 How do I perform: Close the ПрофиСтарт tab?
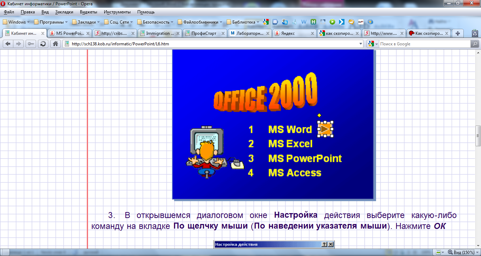point(223,34)
